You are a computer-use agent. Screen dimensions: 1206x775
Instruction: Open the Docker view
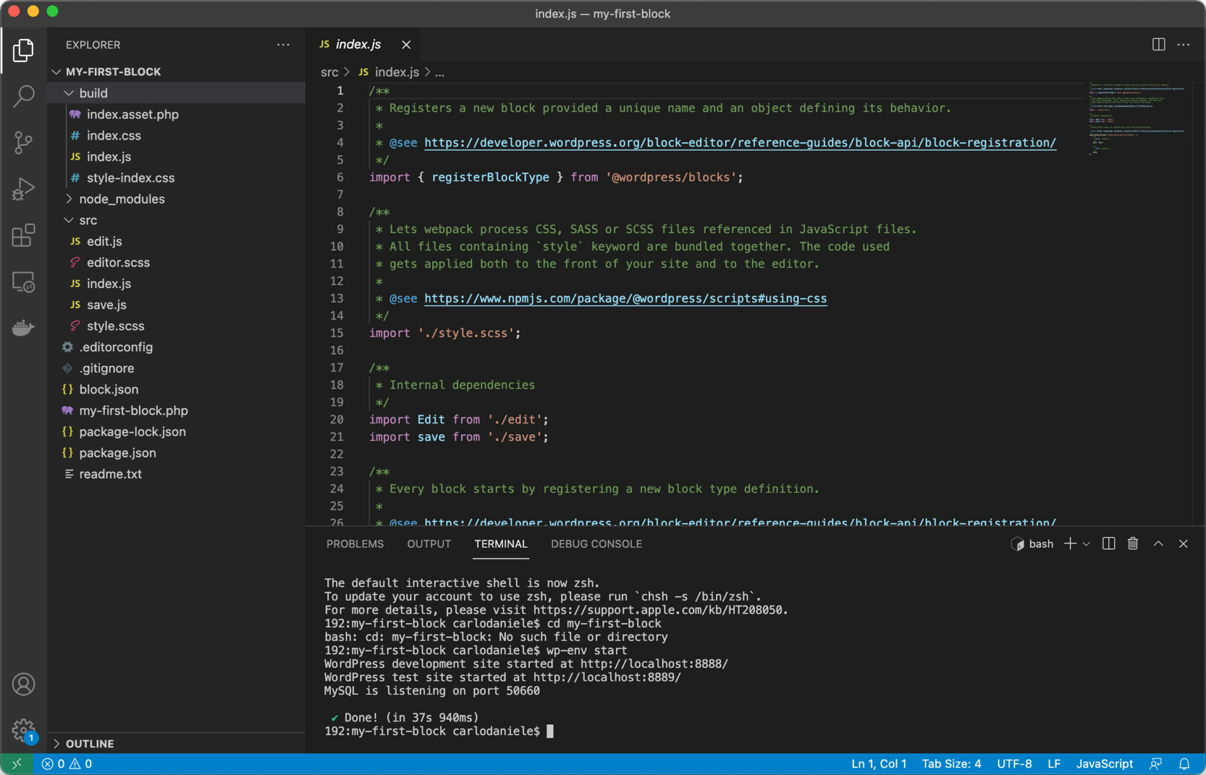point(23,328)
